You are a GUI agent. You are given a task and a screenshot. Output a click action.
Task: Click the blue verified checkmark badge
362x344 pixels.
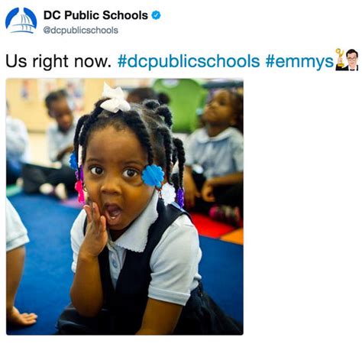[156, 15]
